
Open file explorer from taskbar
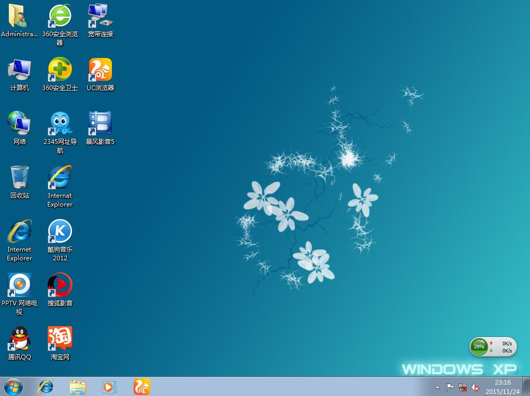point(77,387)
